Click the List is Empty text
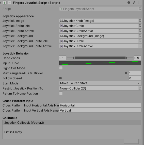Viewport: 144px width, 145px height. pos(13,132)
